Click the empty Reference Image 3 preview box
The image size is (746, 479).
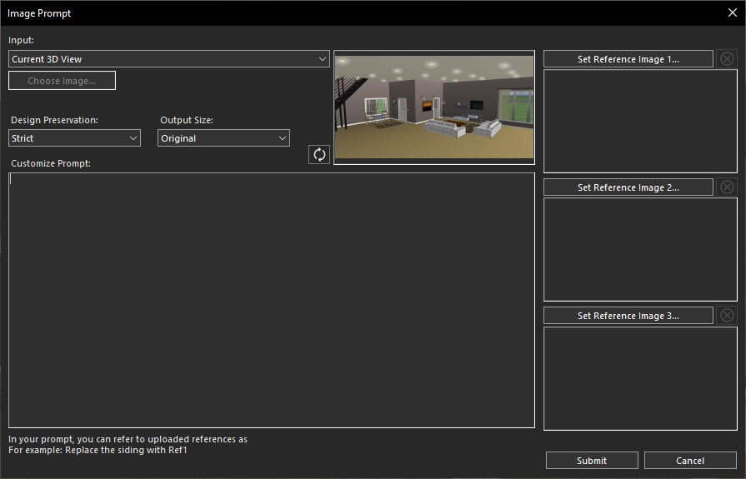pyautogui.click(x=640, y=379)
